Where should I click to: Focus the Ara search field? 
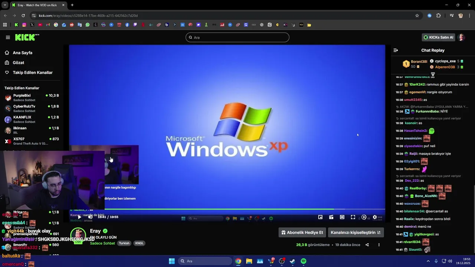click(237, 37)
